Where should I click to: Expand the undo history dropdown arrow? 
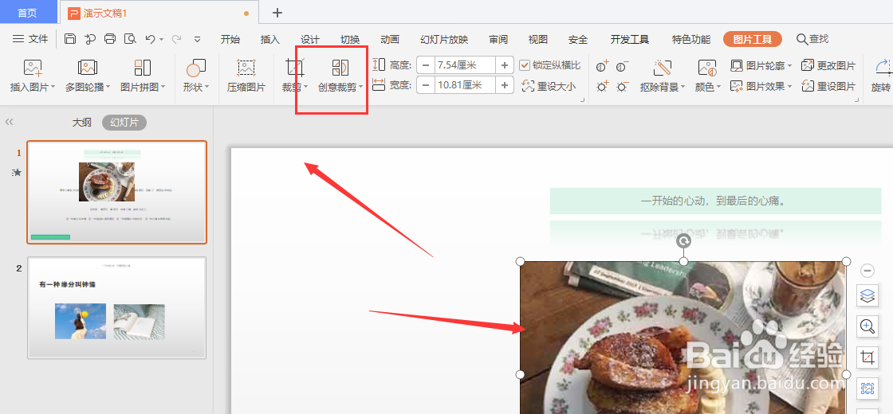point(162,40)
